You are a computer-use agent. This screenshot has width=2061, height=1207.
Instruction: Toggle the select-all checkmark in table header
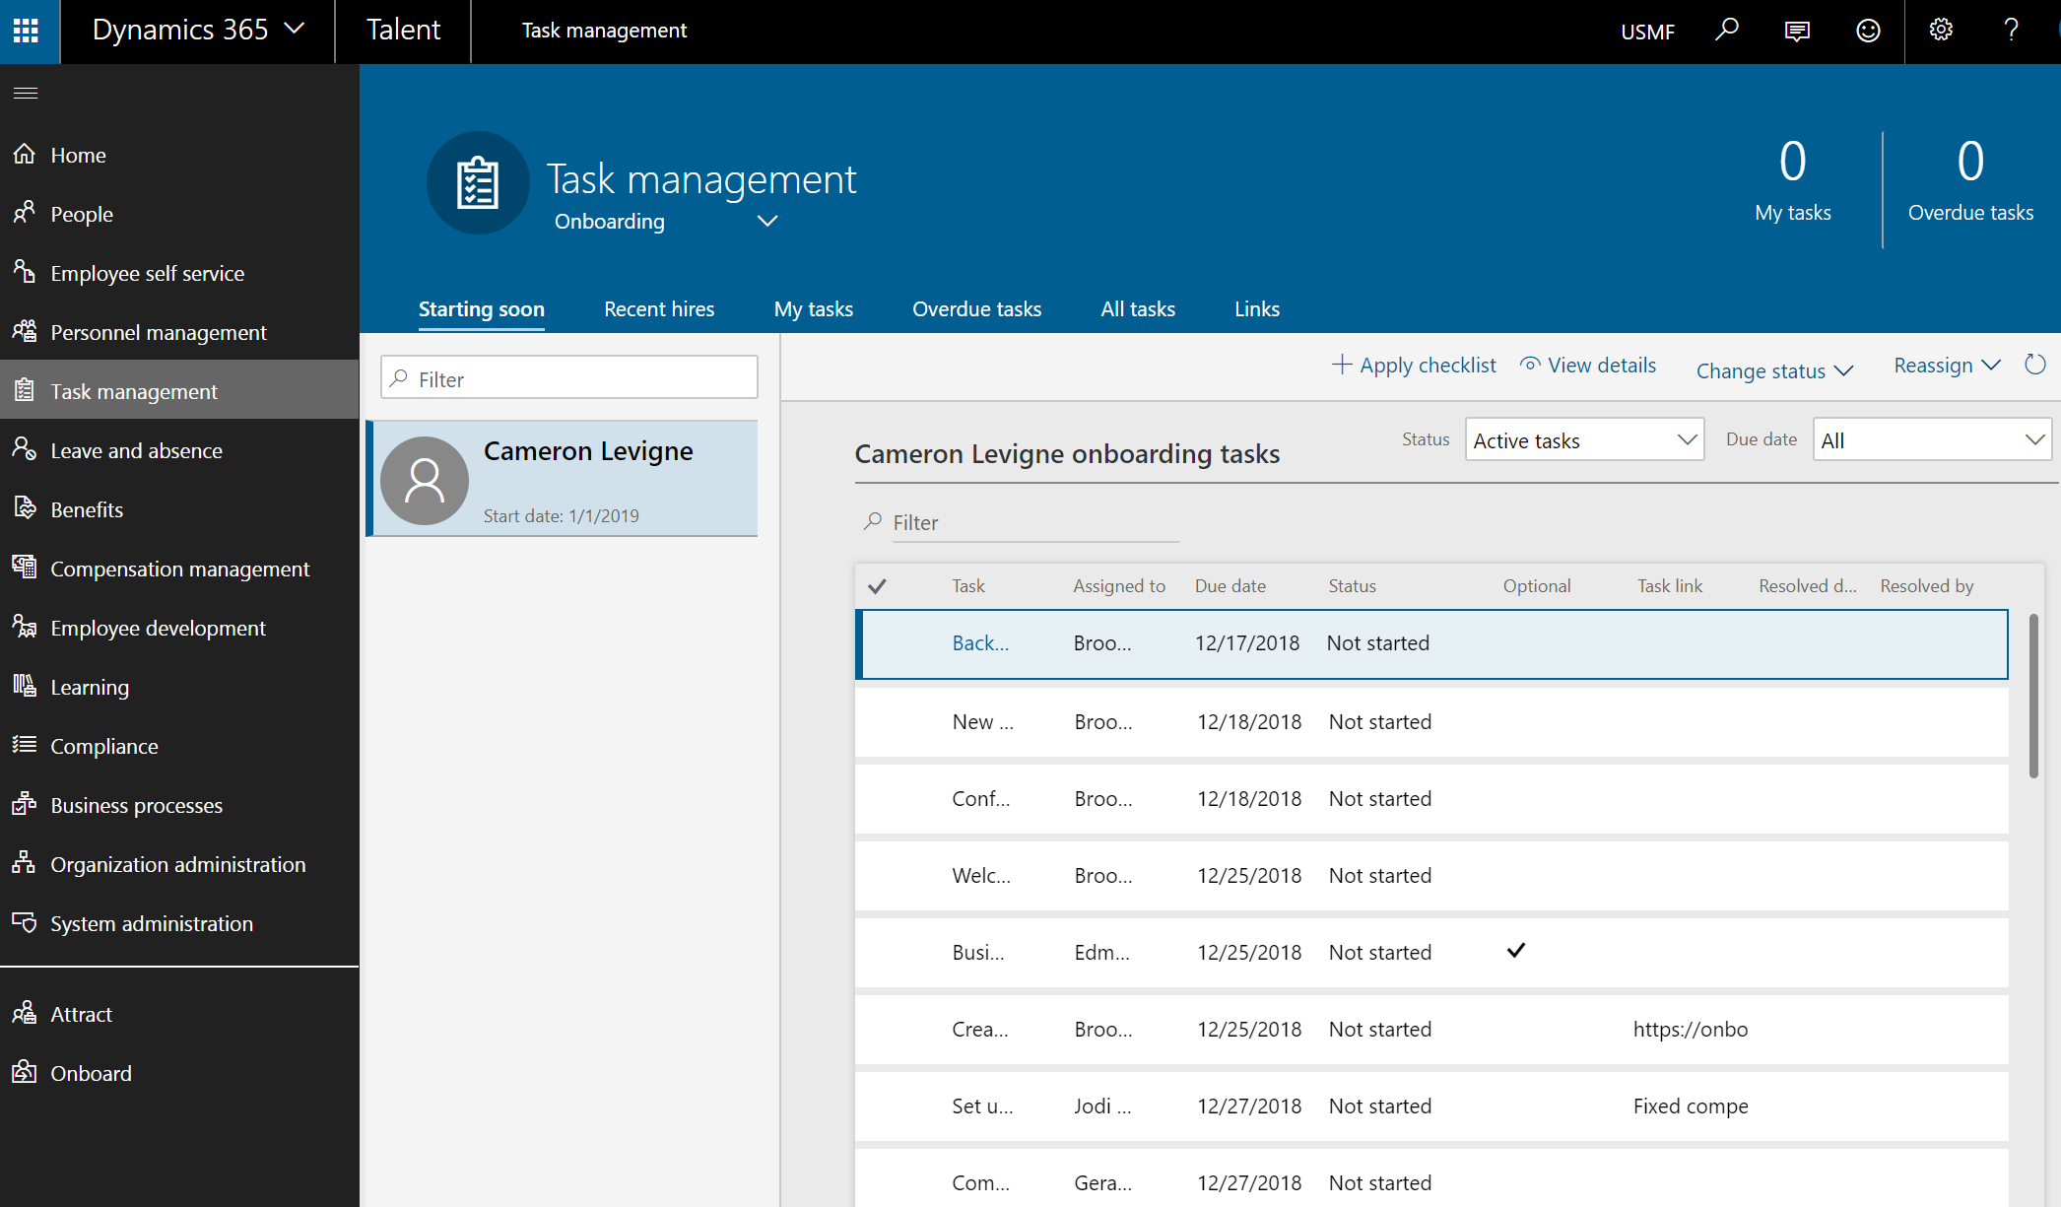tap(877, 586)
